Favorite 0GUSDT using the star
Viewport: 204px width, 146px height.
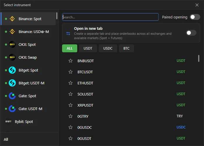point(71,138)
